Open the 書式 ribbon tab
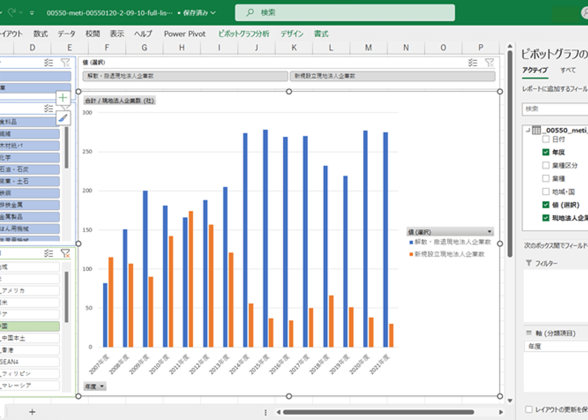 coord(321,34)
